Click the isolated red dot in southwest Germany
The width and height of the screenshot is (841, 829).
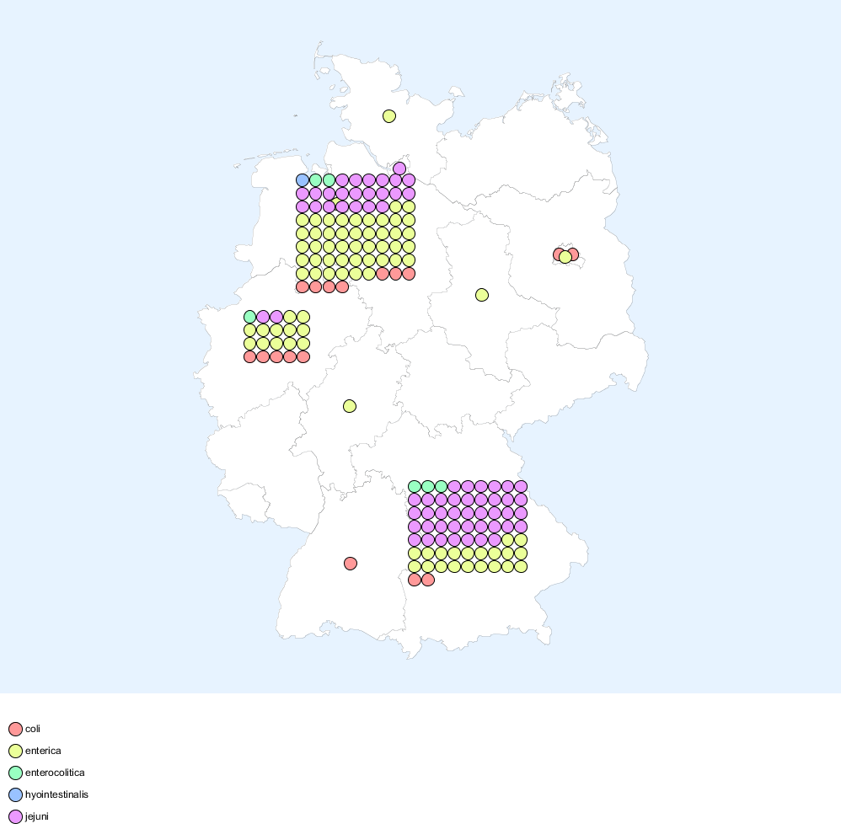coord(351,564)
